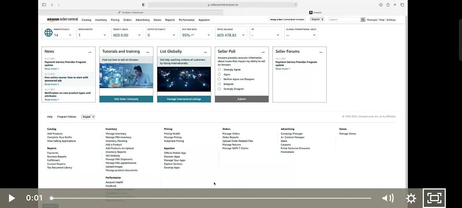
Task: Expand Total Balance card chevron
Action: pos(243,35)
